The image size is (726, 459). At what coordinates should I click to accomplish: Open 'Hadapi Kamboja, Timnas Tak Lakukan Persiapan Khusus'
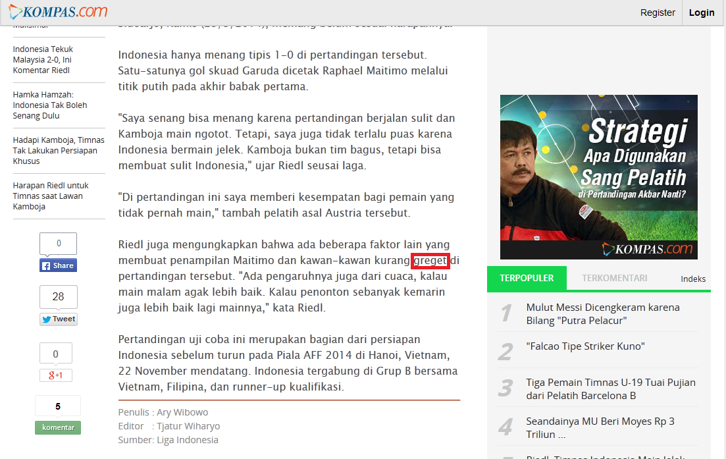coord(59,151)
